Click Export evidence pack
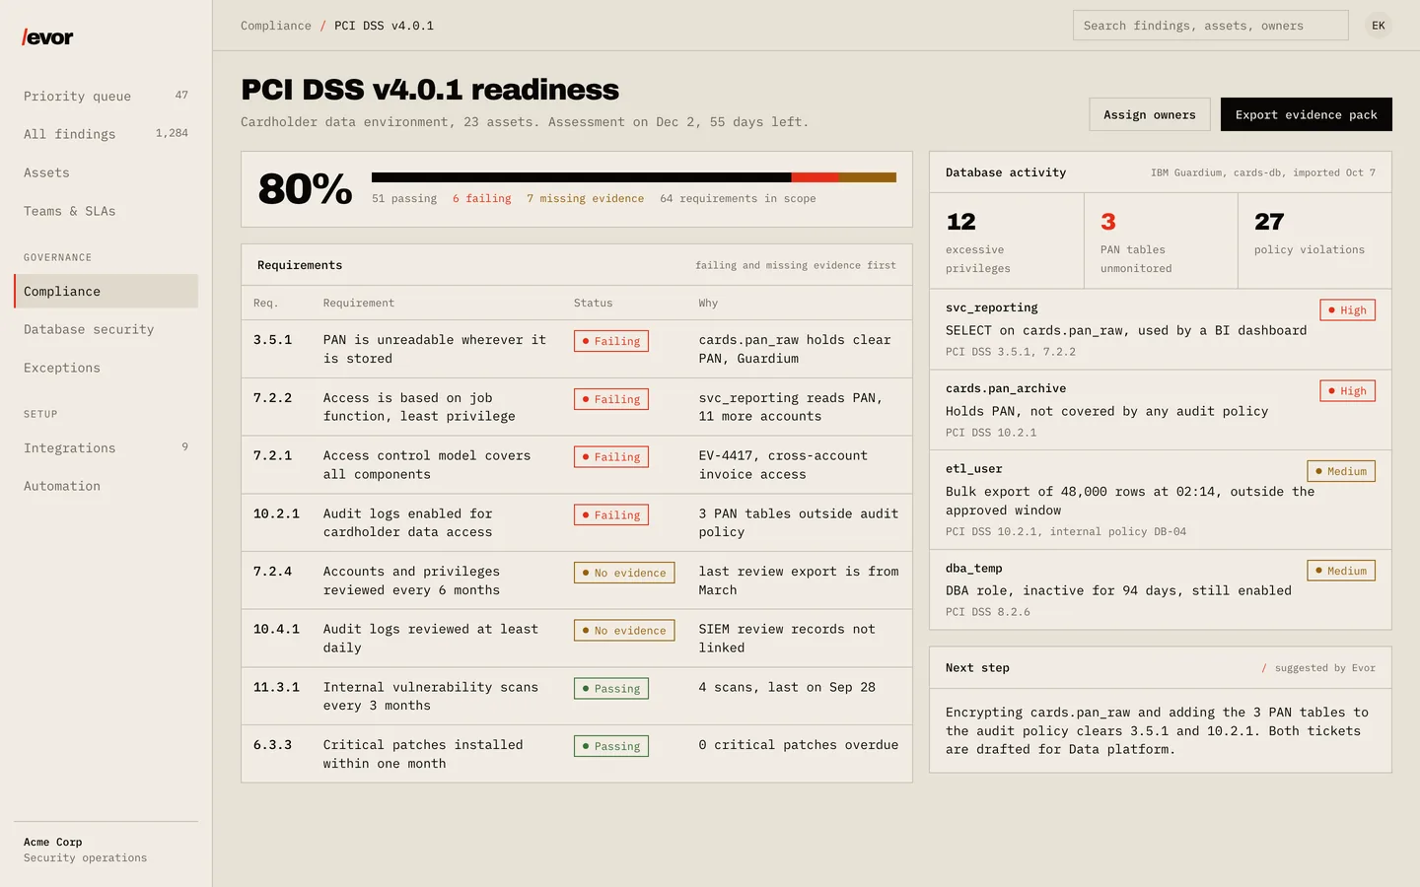The height and width of the screenshot is (887, 1420). click(1307, 114)
